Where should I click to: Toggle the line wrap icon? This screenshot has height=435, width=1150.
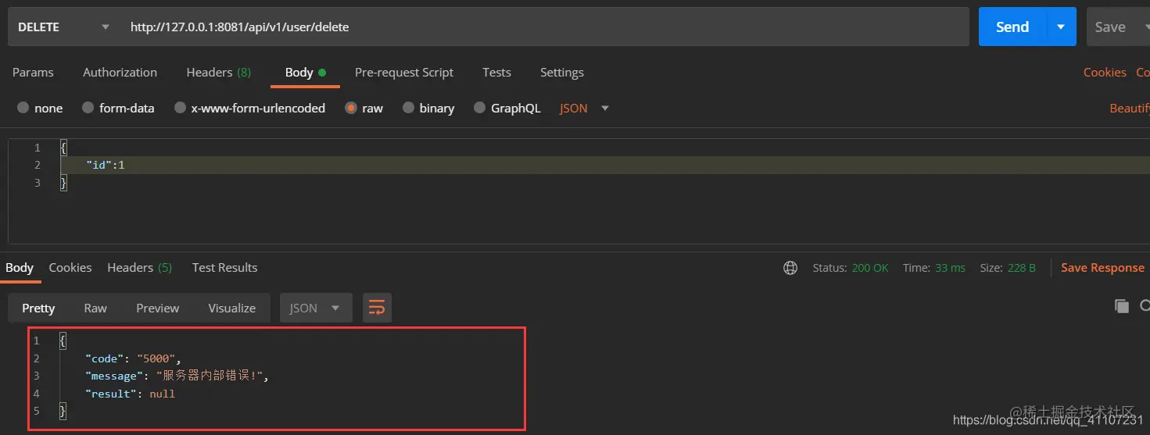click(377, 308)
